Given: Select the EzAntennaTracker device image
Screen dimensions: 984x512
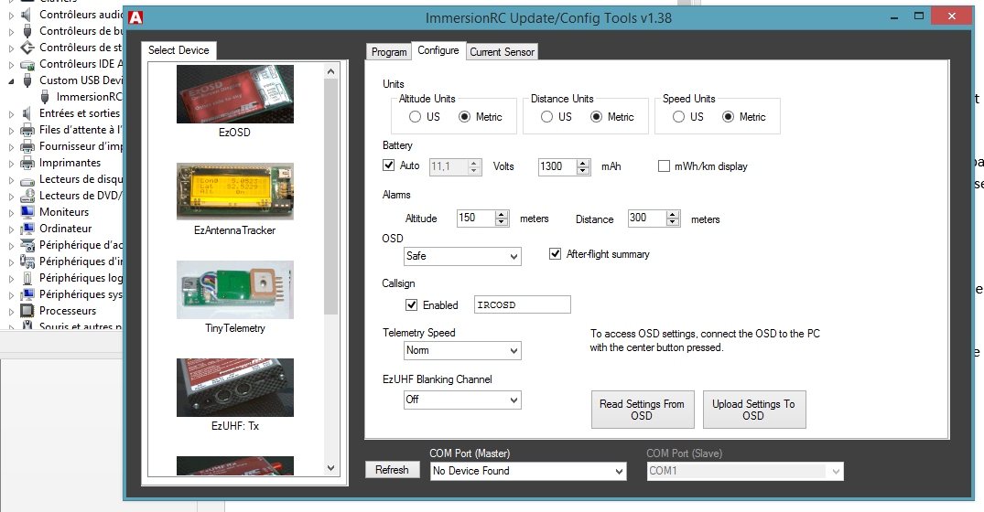Looking at the screenshot, I should click(x=234, y=191).
